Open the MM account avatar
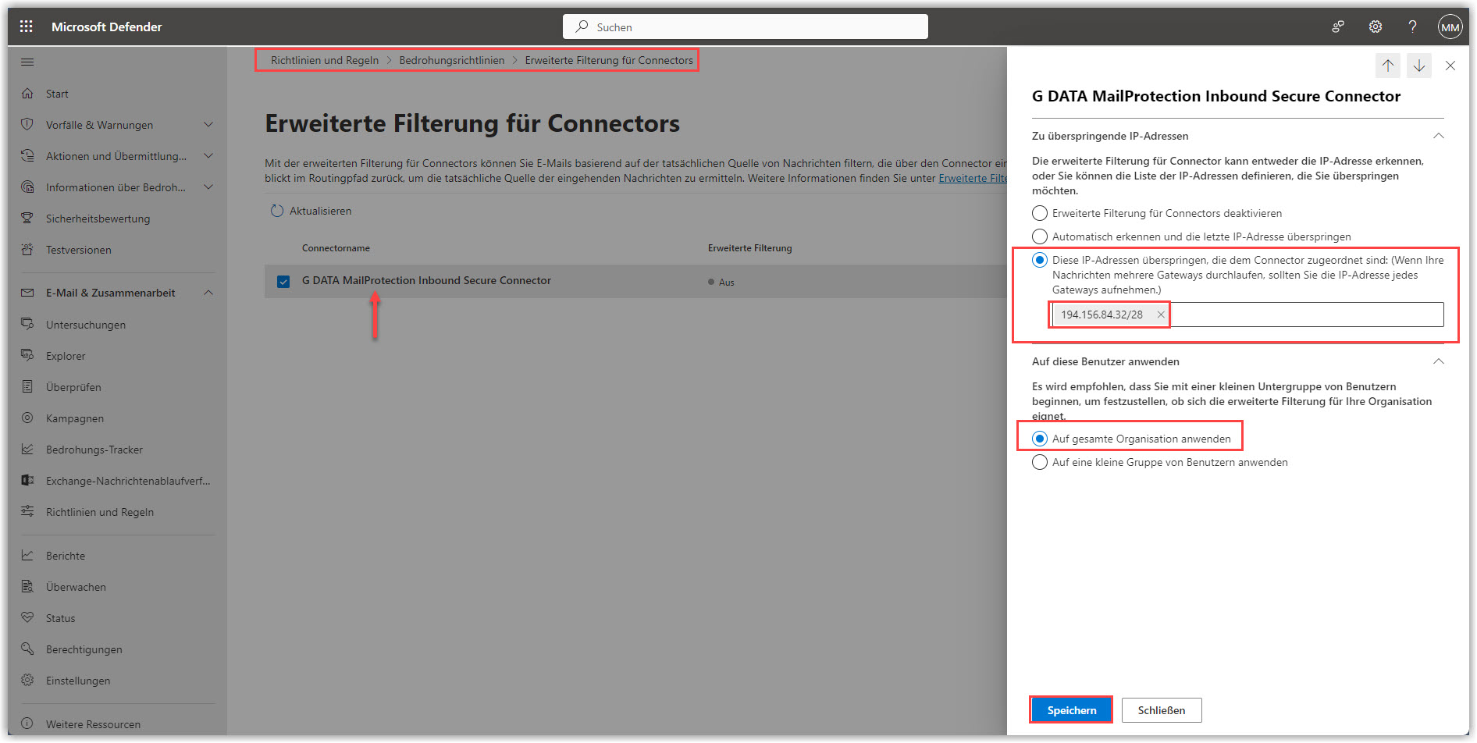 pyautogui.click(x=1450, y=27)
